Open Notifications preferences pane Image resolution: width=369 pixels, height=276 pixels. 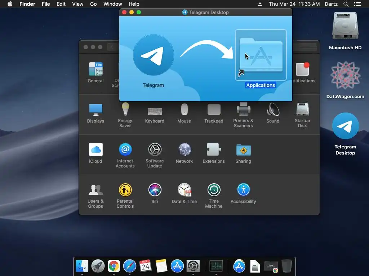pyautogui.click(x=304, y=72)
